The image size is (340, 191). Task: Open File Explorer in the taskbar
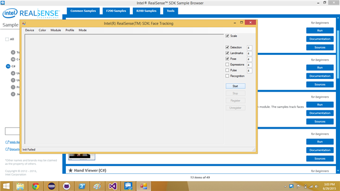pyautogui.click(x=20, y=186)
